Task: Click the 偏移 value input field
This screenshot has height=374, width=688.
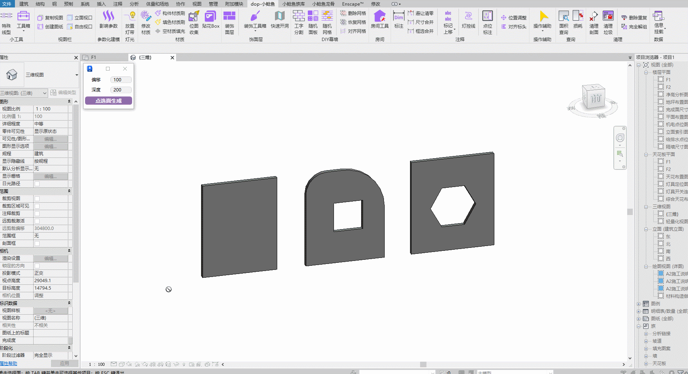Action: pyautogui.click(x=121, y=80)
